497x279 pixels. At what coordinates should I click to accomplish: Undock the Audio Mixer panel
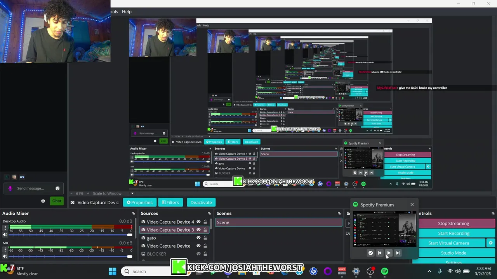click(133, 214)
